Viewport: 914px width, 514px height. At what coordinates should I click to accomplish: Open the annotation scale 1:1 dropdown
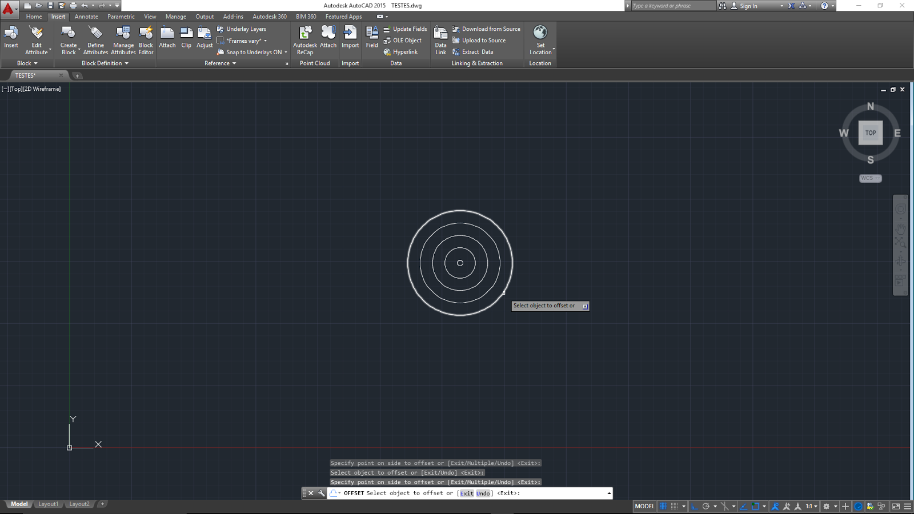[x=809, y=506]
